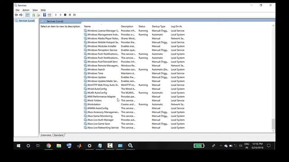Click the Restart Service toolbar icon

75,15
